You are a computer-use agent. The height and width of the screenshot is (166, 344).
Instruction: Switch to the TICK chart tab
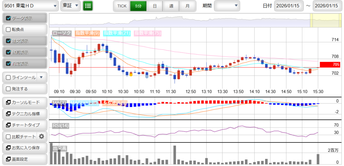(x=122, y=6)
